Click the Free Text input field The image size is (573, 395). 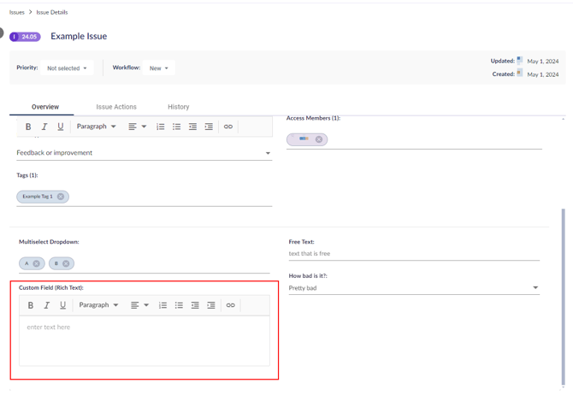[x=413, y=254]
